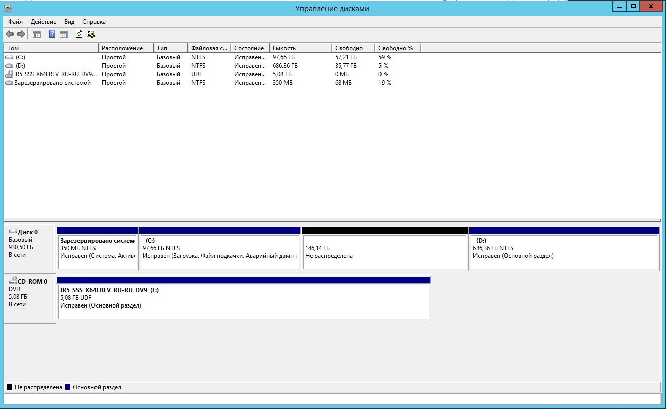Select the (C:) 97,66 ГБ NTFS partition block
The image size is (666, 409).
click(x=220, y=249)
